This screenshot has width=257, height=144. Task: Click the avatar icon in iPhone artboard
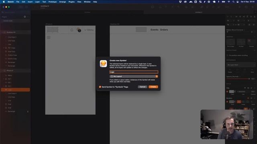click(x=79, y=30)
